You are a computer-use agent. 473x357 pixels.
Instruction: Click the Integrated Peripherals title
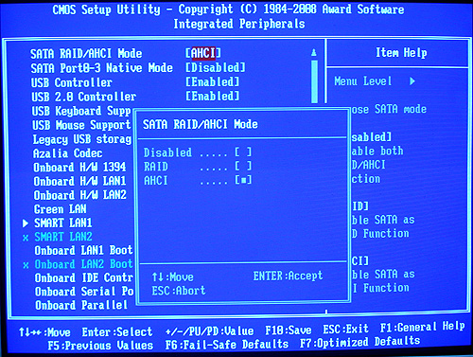pos(239,24)
